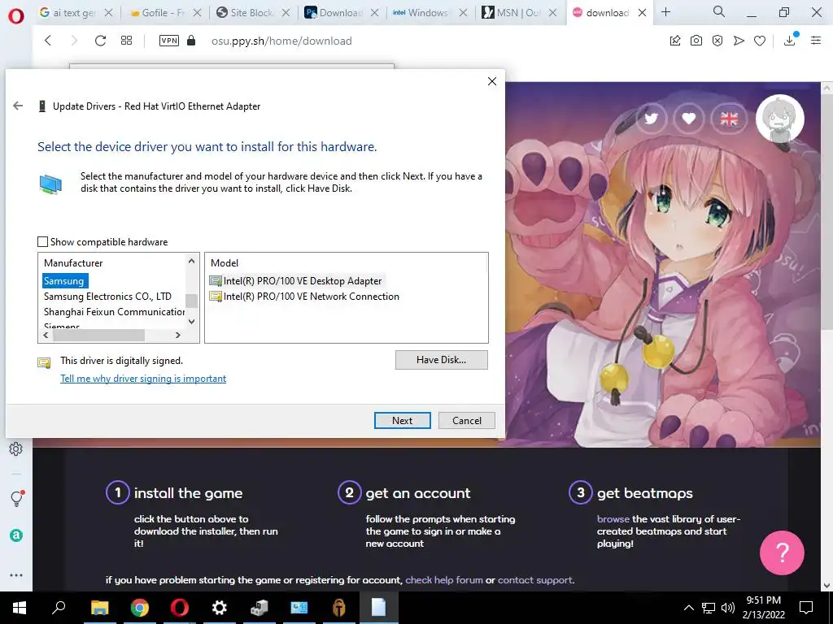The width and height of the screenshot is (833, 624).
Task: Click the back arrow in the Update Drivers dialog
Action: click(18, 106)
